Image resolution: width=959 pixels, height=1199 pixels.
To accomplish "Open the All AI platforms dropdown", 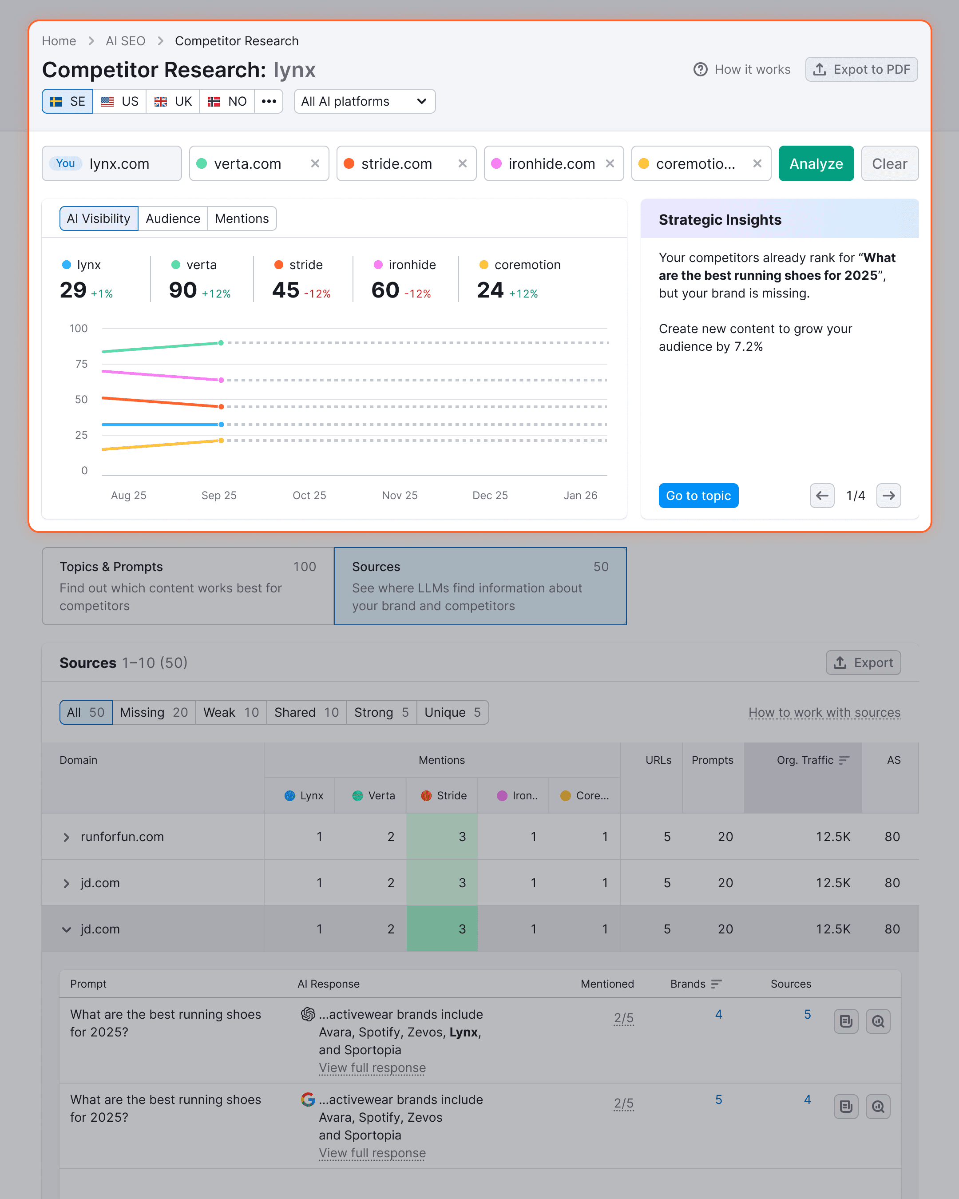I will [365, 101].
